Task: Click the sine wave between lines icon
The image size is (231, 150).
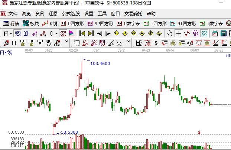Action: (x=199, y=43)
